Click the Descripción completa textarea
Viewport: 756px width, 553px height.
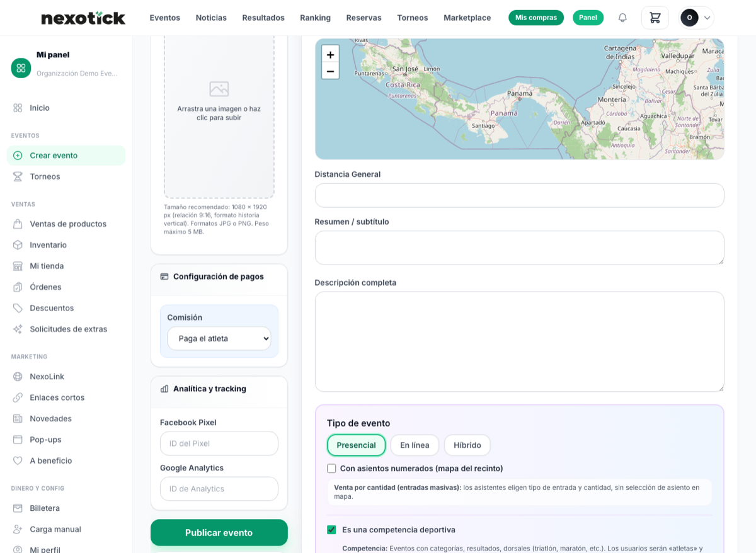pyautogui.click(x=520, y=341)
